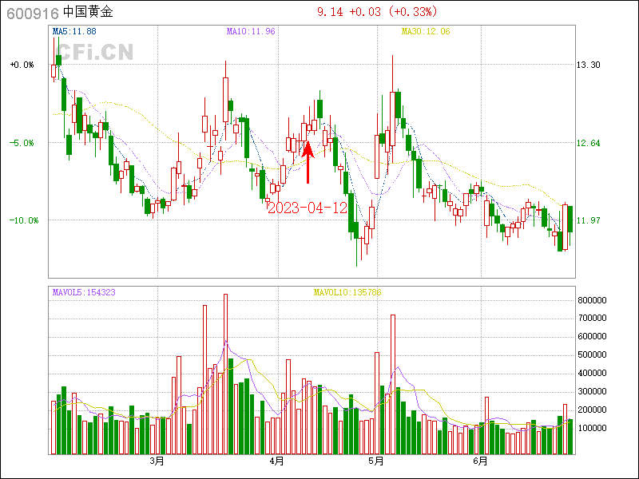Click the red upward arrow marker
The height and width of the screenshot is (479, 639).
[x=308, y=163]
